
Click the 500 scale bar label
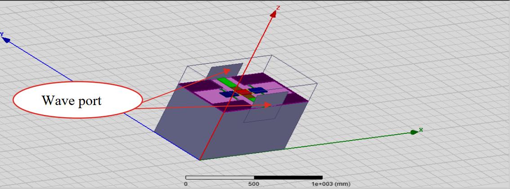[x=254, y=184]
